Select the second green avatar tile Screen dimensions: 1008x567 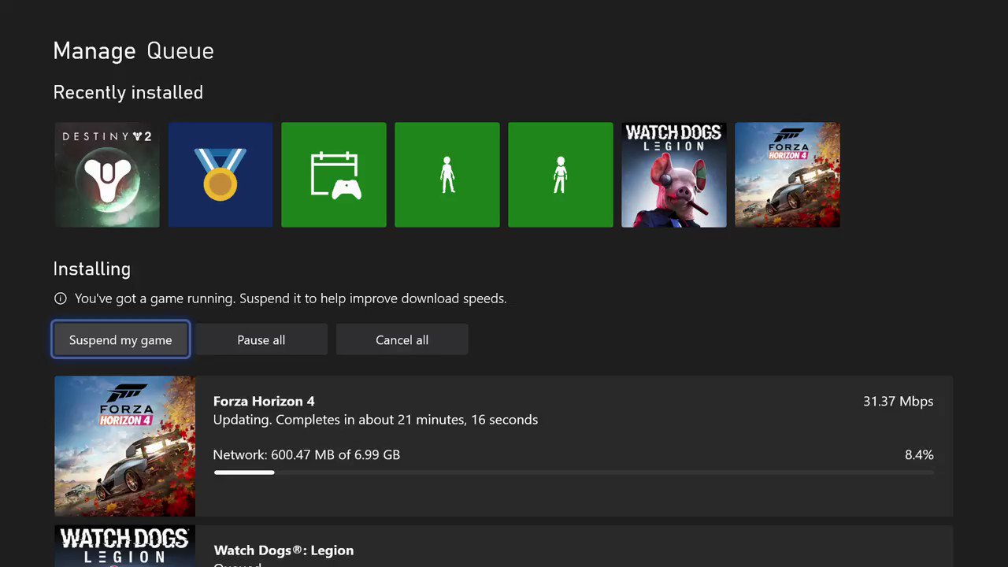[561, 175]
